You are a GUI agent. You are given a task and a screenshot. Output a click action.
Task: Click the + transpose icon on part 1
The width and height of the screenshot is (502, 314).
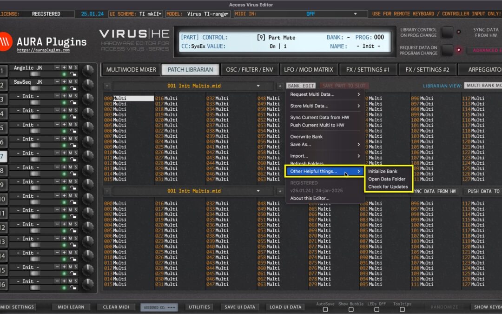click(64, 67)
